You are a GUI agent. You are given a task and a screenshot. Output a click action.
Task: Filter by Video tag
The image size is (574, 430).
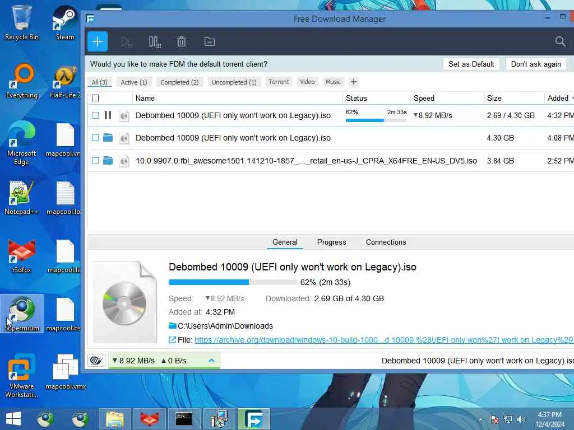pyautogui.click(x=308, y=82)
